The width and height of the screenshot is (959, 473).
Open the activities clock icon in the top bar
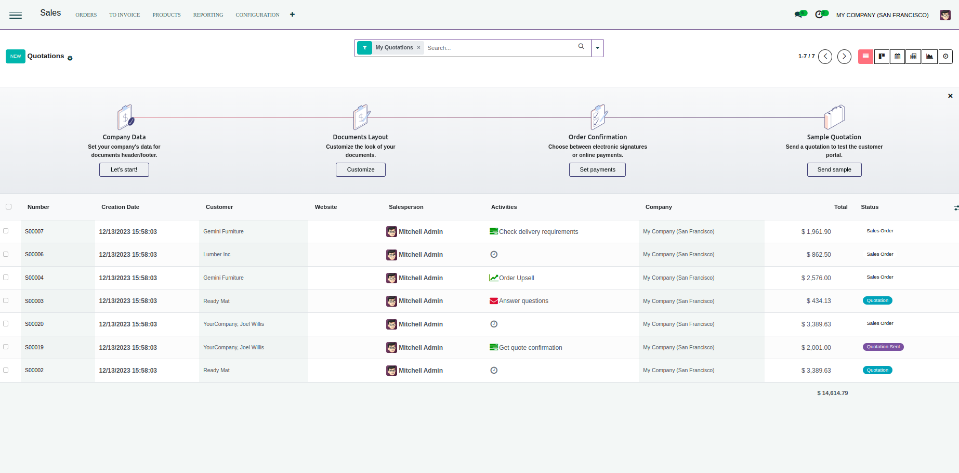pos(820,15)
